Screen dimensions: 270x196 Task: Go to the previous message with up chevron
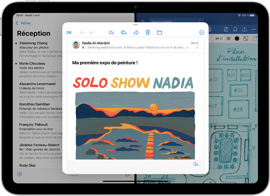pyautogui.click(x=82, y=32)
